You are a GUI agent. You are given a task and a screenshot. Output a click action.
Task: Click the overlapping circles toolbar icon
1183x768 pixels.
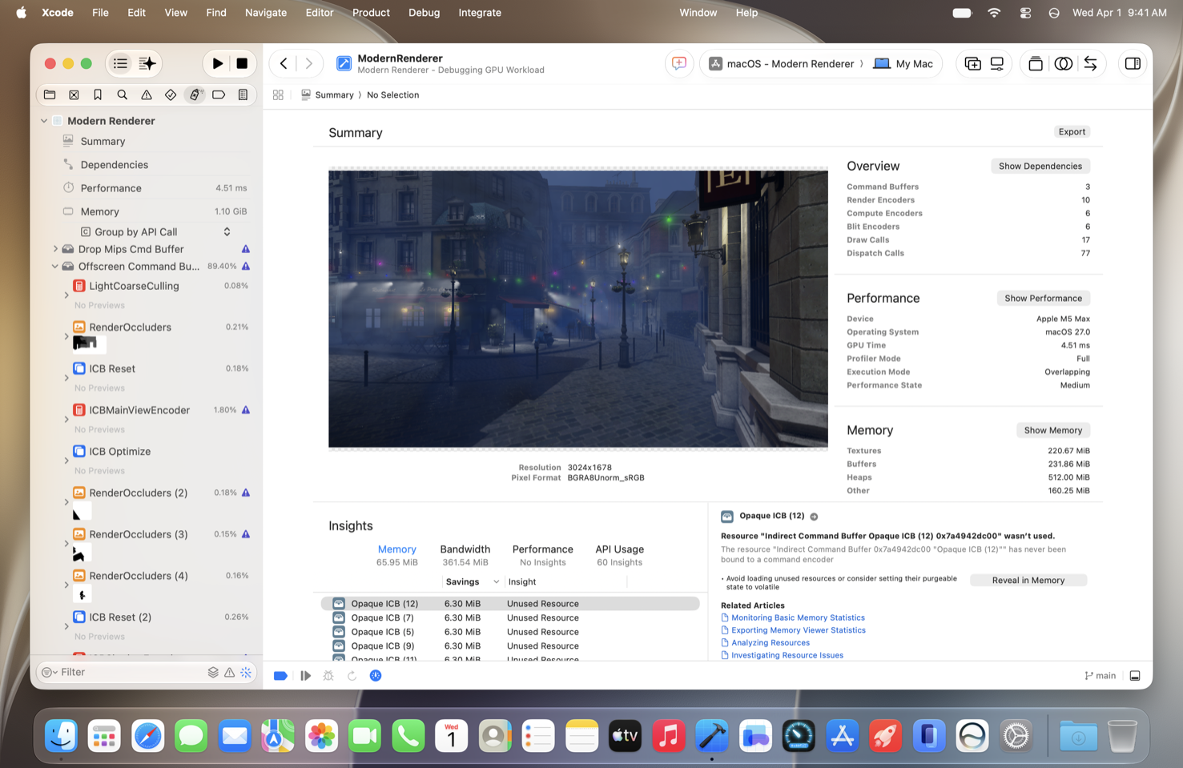click(1063, 63)
